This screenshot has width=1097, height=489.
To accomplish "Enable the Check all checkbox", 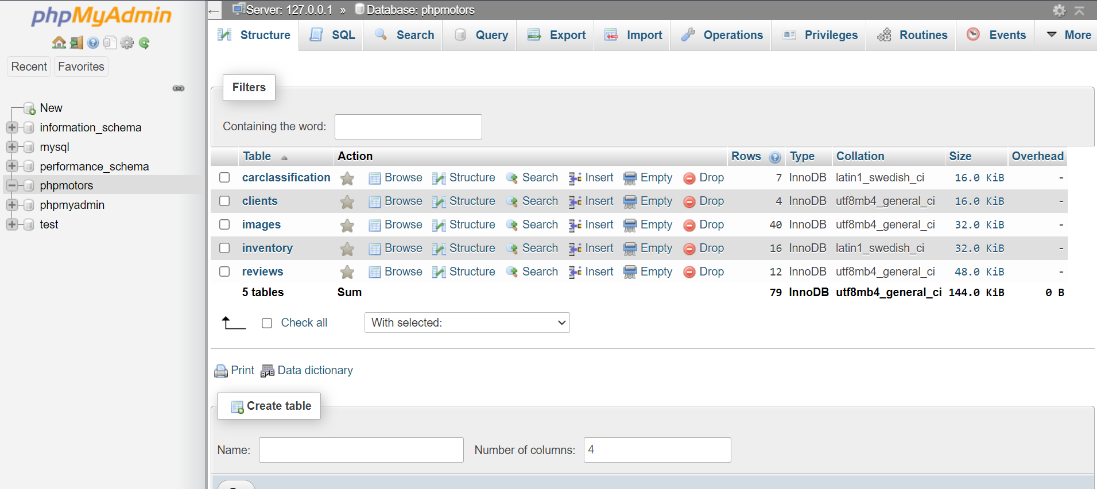I will 267,323.
